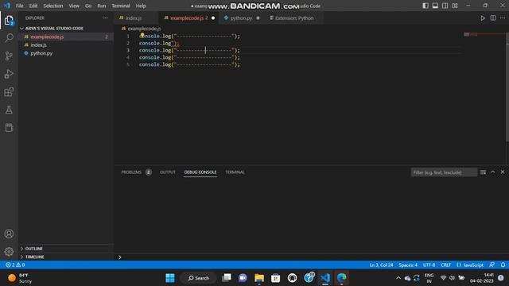Change encoding via UTF-8

click(429, 265)
